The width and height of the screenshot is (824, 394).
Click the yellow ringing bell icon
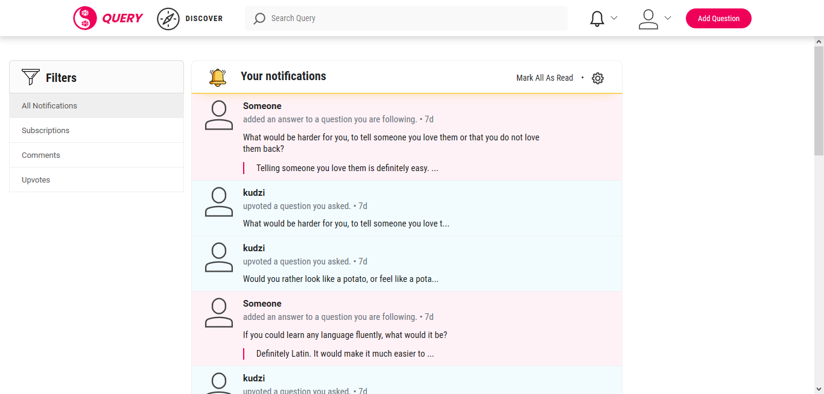click(x=218, y=77)
